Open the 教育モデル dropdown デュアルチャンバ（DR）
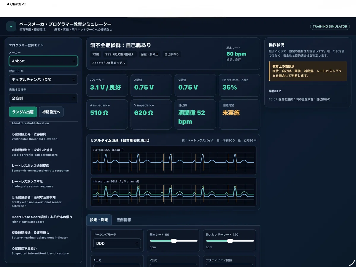 point(44,80)
